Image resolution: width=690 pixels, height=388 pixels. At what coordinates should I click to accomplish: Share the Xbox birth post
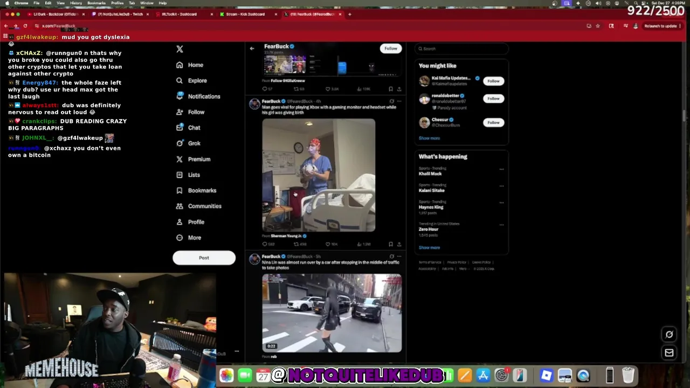pyautogui.click(x=399, y=244)
